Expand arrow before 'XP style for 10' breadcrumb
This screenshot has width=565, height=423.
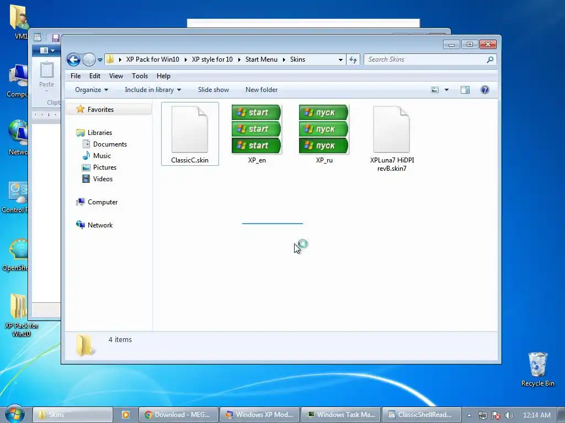point(185,59)
